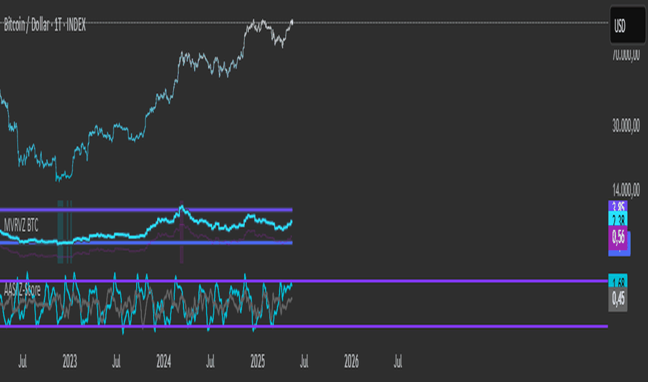Image resolution: width=648 pixels, height=382 pixels.
Task: Select the lower purple line of AASI pane
Action: point(304,326)
